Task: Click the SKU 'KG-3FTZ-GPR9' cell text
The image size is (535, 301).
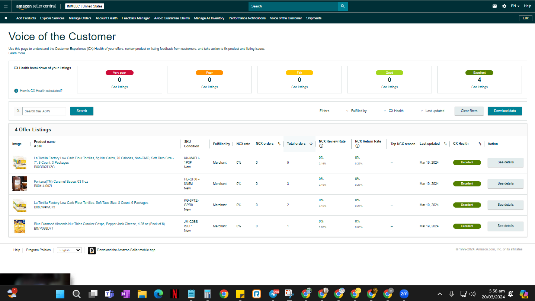Action: click(x=191, y=203)
